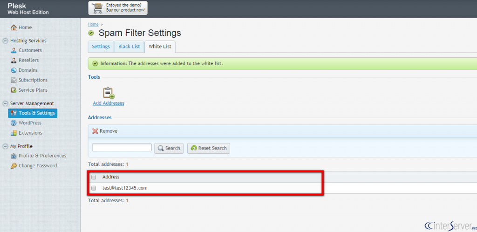Click the Reset Search button
This screenshot has width=477, height=232.
click(x=209, y=148)
